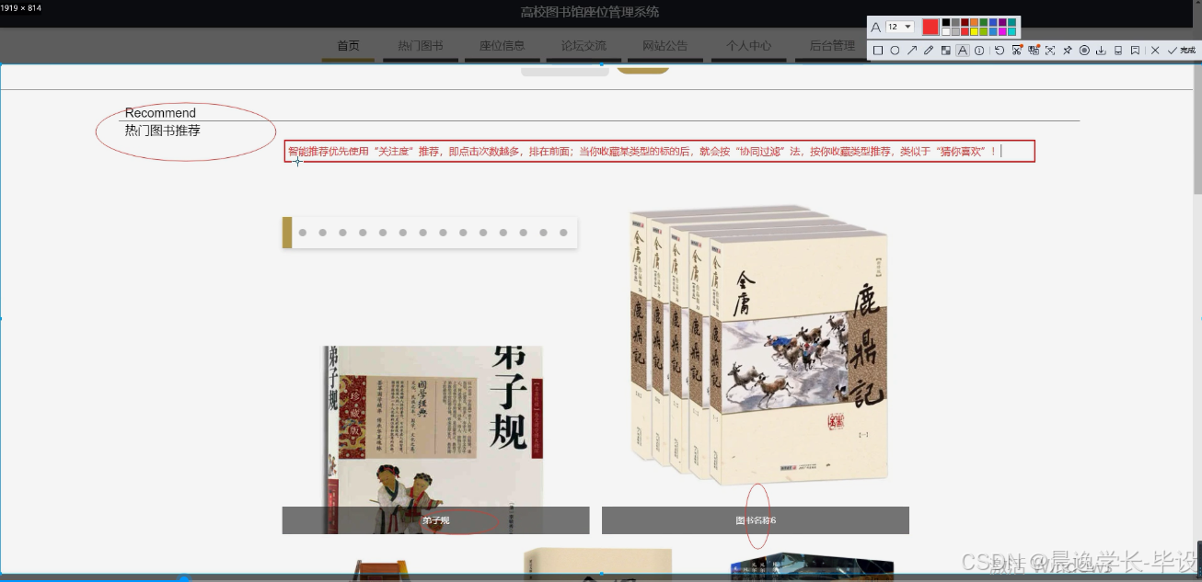Undo the last annotation

1000,51
